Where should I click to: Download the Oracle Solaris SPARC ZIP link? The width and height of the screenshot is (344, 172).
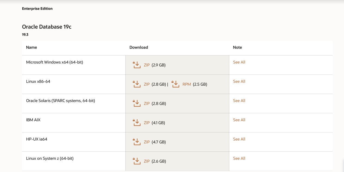tap(147, 103)
